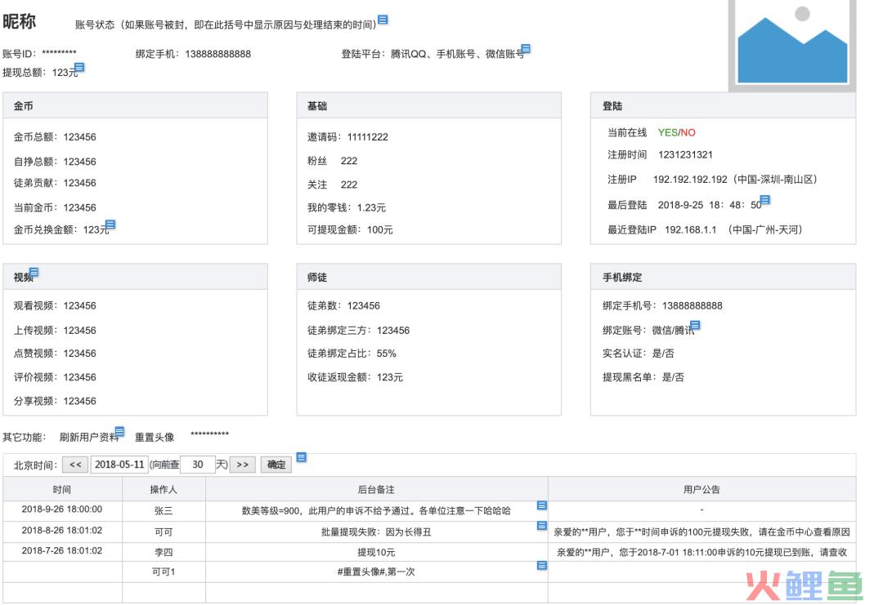Click 刷新用户资料 link
Image resolution: width=883 pixels, height=605 pixels.
(x=89, y=438)
